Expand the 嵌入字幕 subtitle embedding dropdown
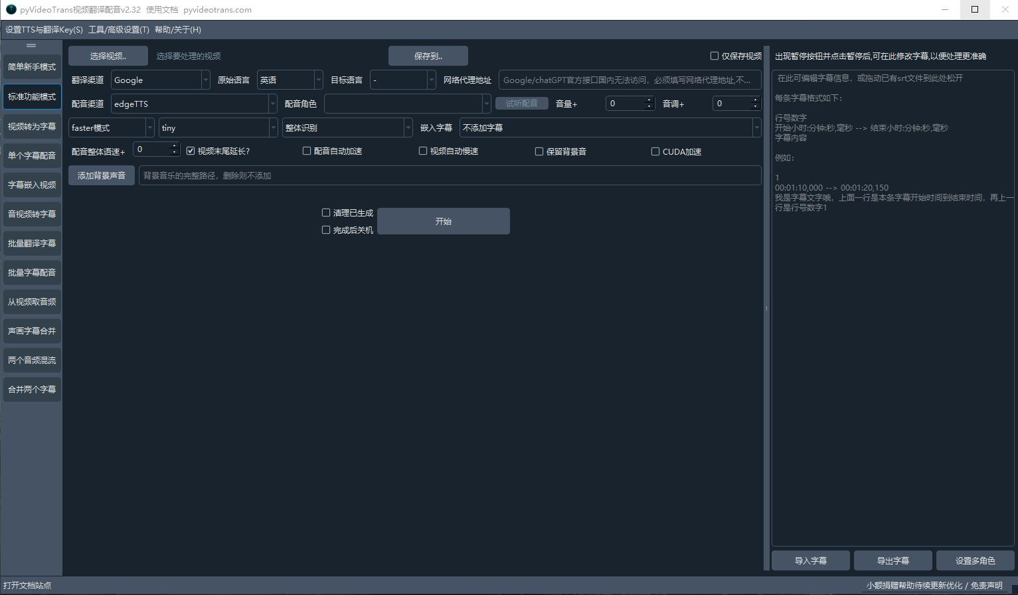This screenshot has width=1018, height=595. tap(610, 127)
